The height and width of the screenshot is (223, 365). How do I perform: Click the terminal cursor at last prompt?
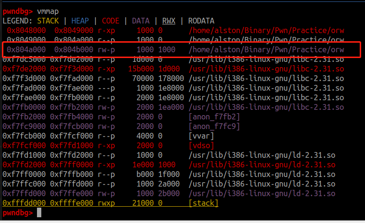click(39, 212)
